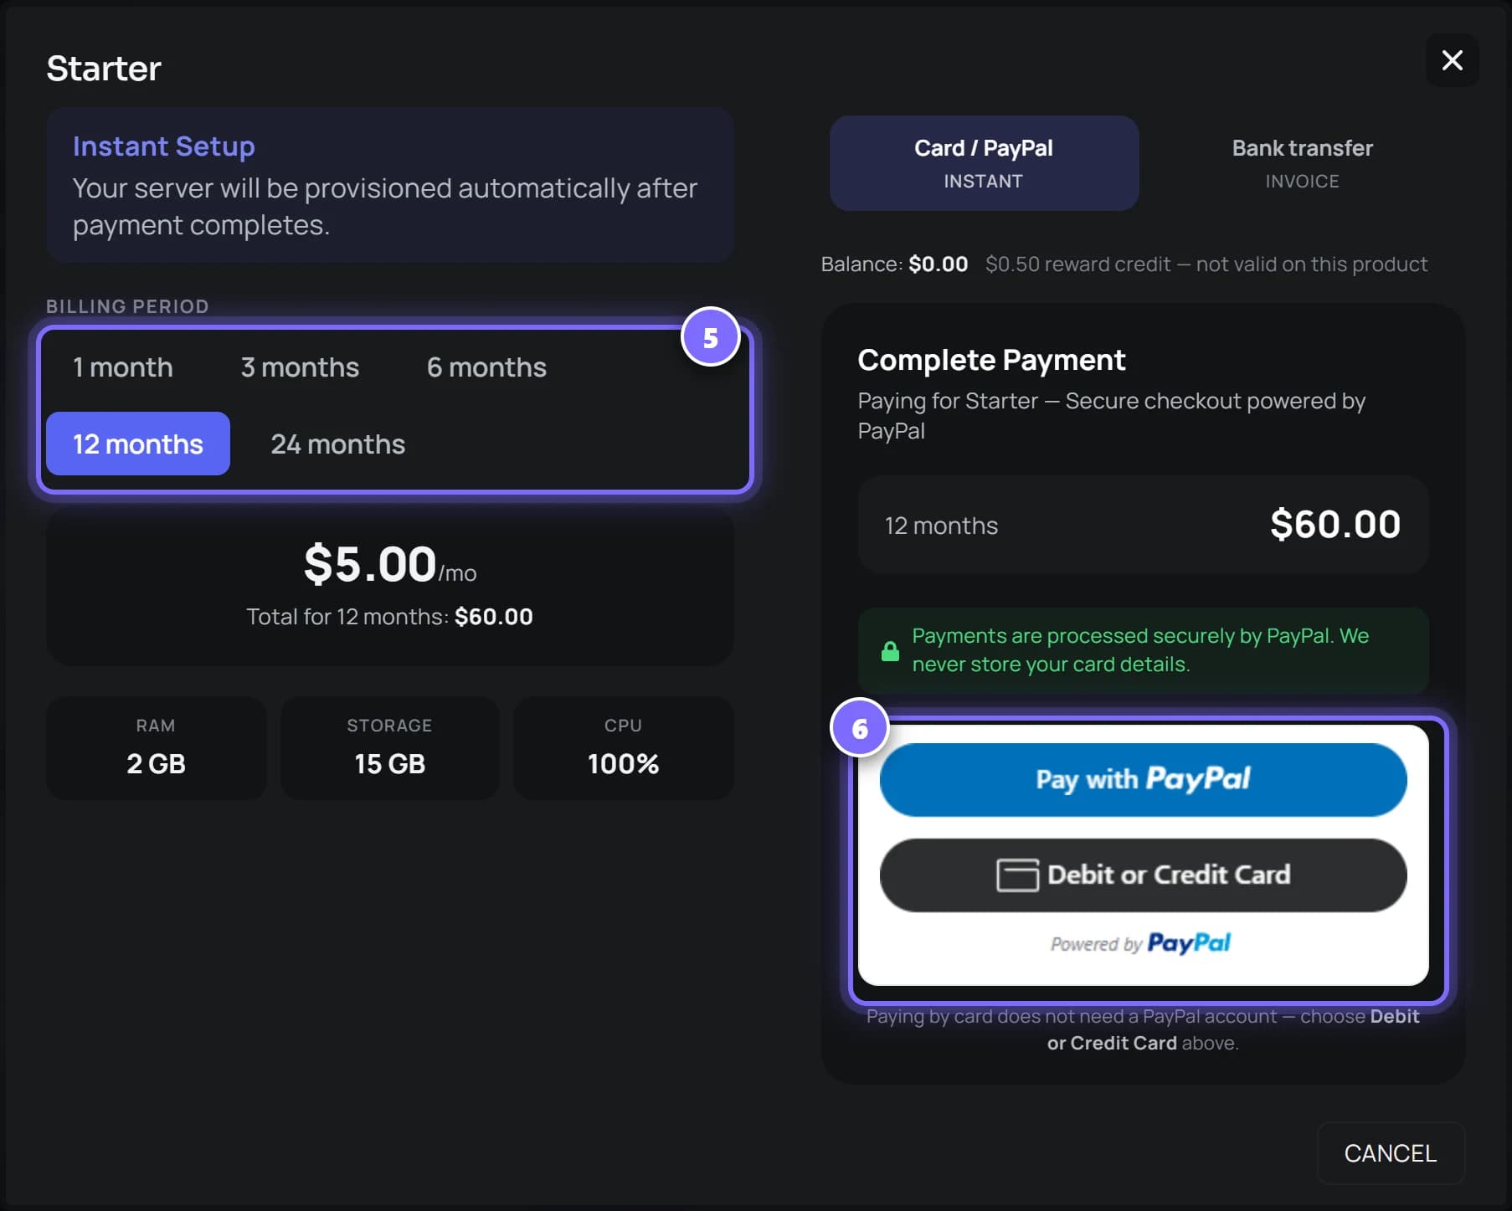1512x1211 pixels.
Task: Click the $5.00/mo price text
Action: click(x=389, y=563)
